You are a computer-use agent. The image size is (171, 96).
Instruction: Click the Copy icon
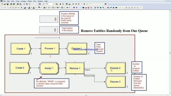[x=27, y=4]
